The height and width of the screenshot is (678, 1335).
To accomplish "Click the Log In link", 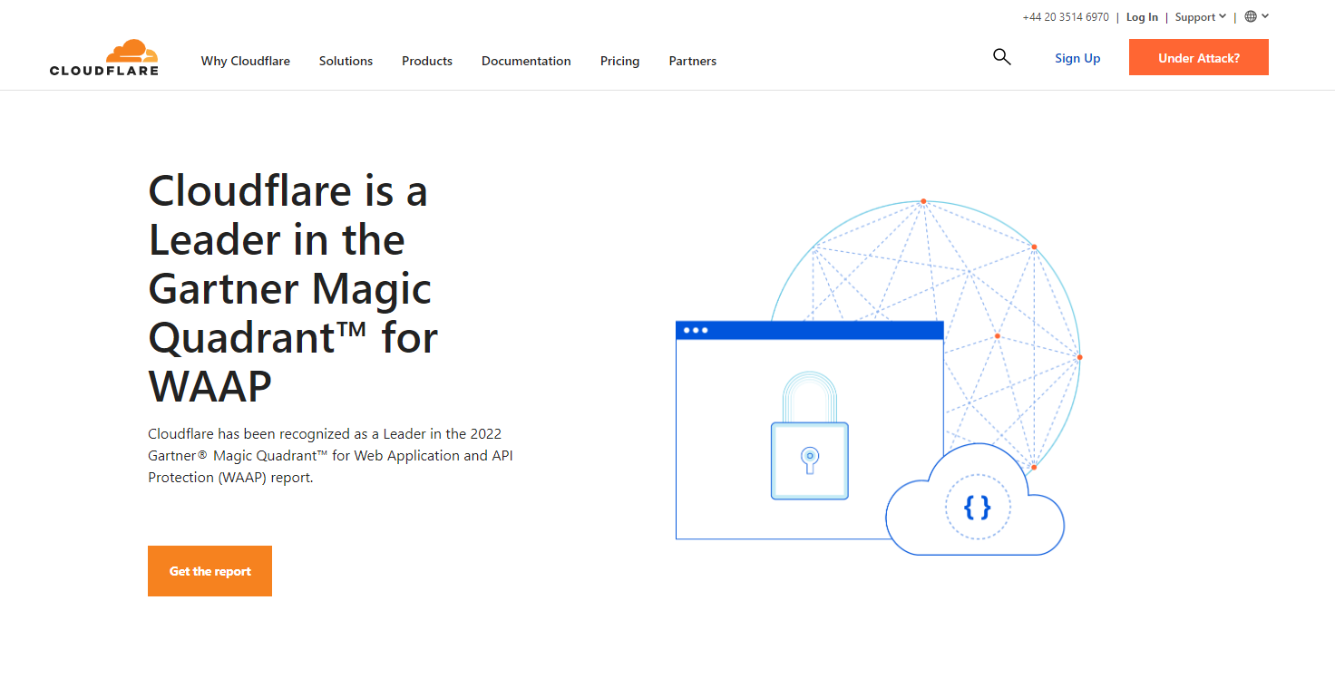I will 1142,17.
